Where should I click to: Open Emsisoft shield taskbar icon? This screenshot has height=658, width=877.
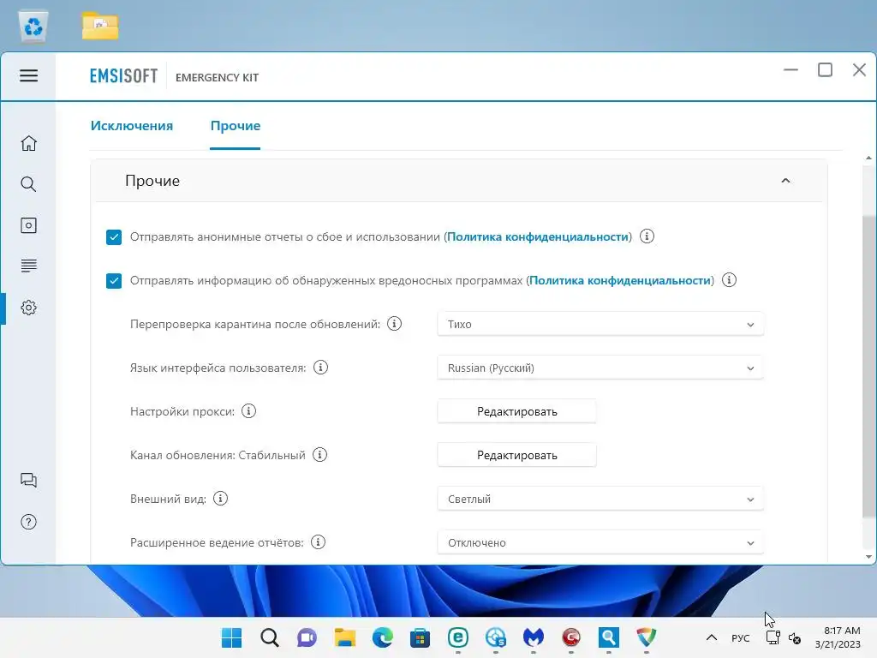coord(646,637)
